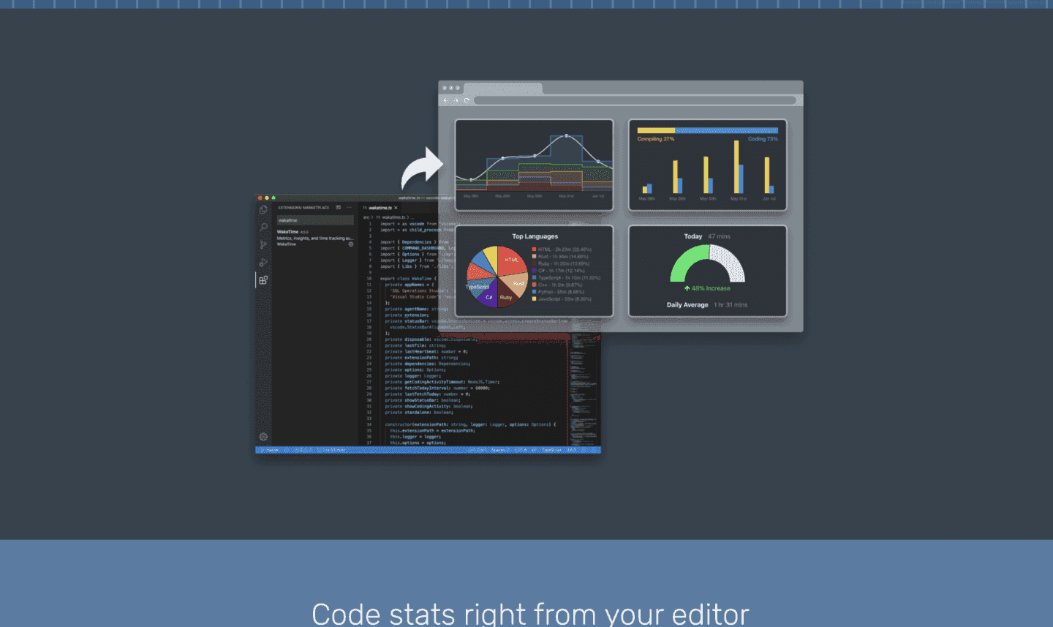The height and width of the screenshot is (627, 1053).
Task: Click Today heading in gauge card
Action: [693, 236]
